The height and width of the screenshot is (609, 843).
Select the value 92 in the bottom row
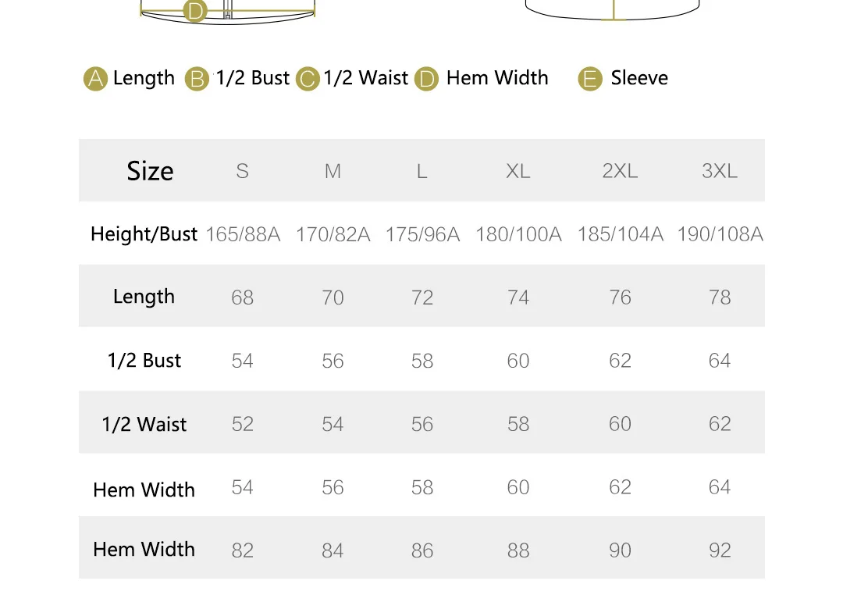tap(720, 550)
